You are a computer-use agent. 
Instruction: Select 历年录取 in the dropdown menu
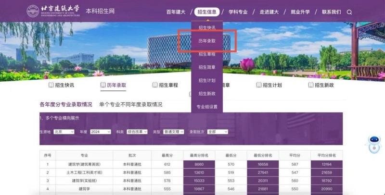206,41
